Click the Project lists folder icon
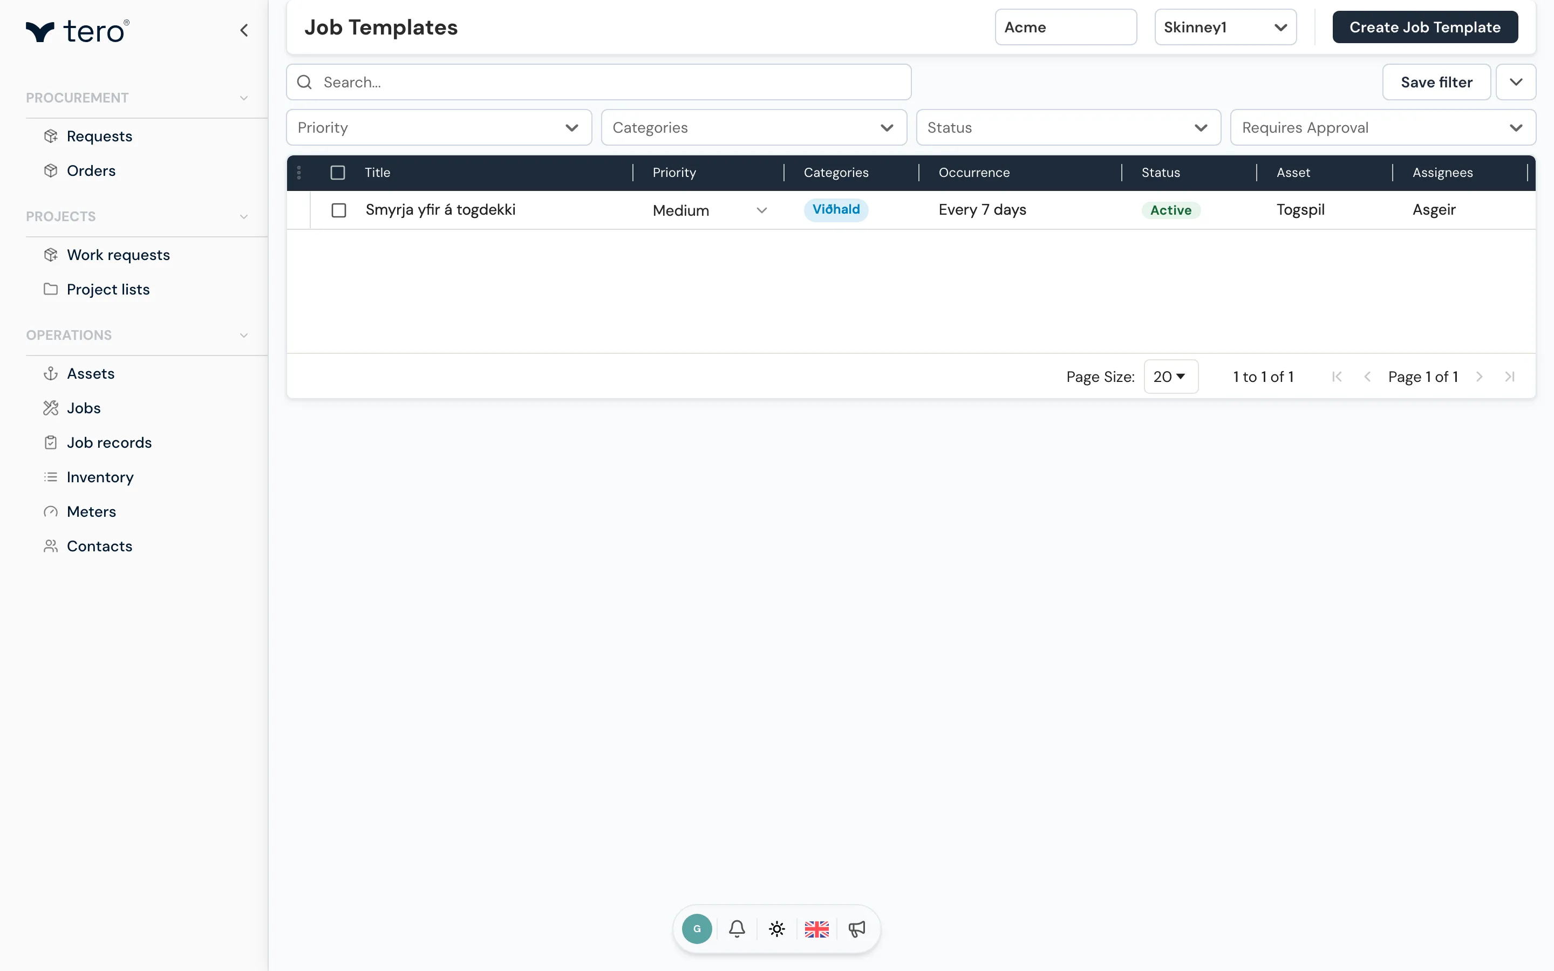 coord(51,289)
